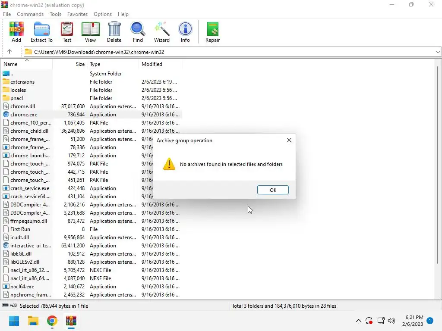
Task: Sort files by Size column header
Action: 70,64
